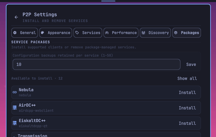
Task: Click Show all available packages
Action: 187,78
